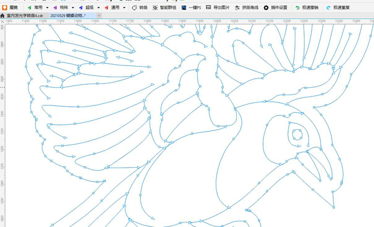374x227 pixels.
Task: Click the purple 特殊 arrow icon
Action: tap(55, 7)
